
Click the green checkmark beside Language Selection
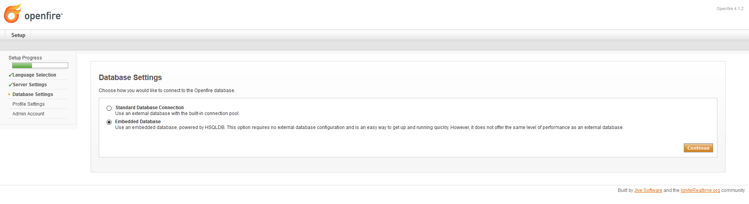pos(11,75)
